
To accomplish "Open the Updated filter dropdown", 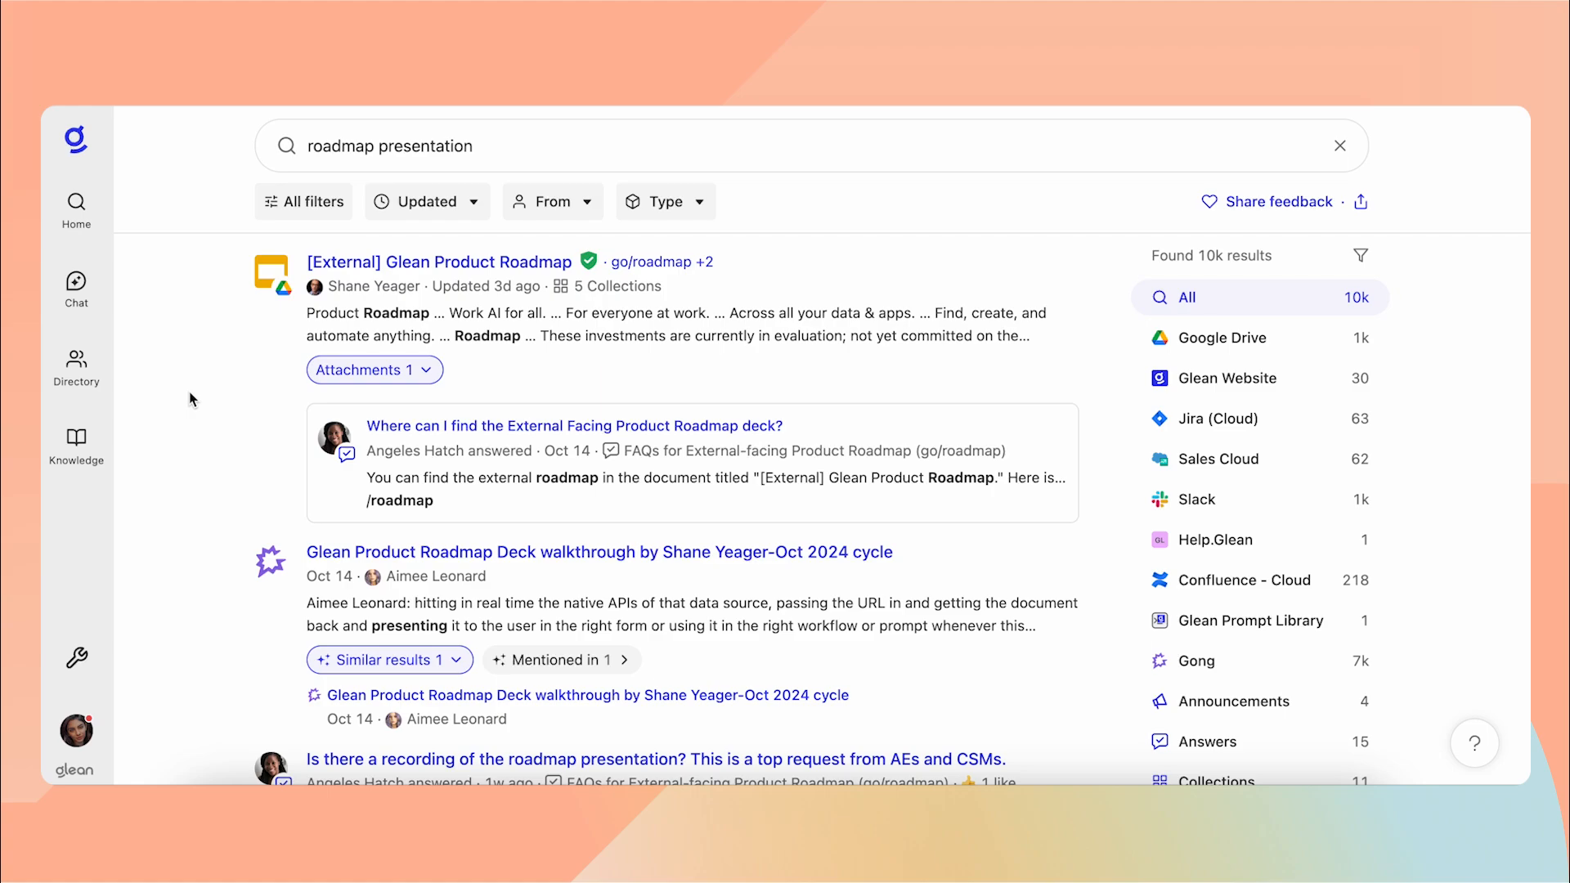I will (x=427, y=201).
